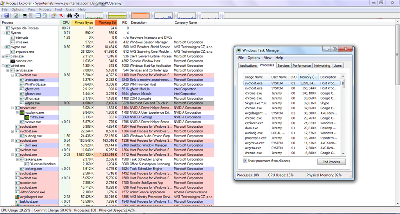The image size is (400, 214).
Task: Click the binoculars Find Handle icon
Action: coord(70,16)
